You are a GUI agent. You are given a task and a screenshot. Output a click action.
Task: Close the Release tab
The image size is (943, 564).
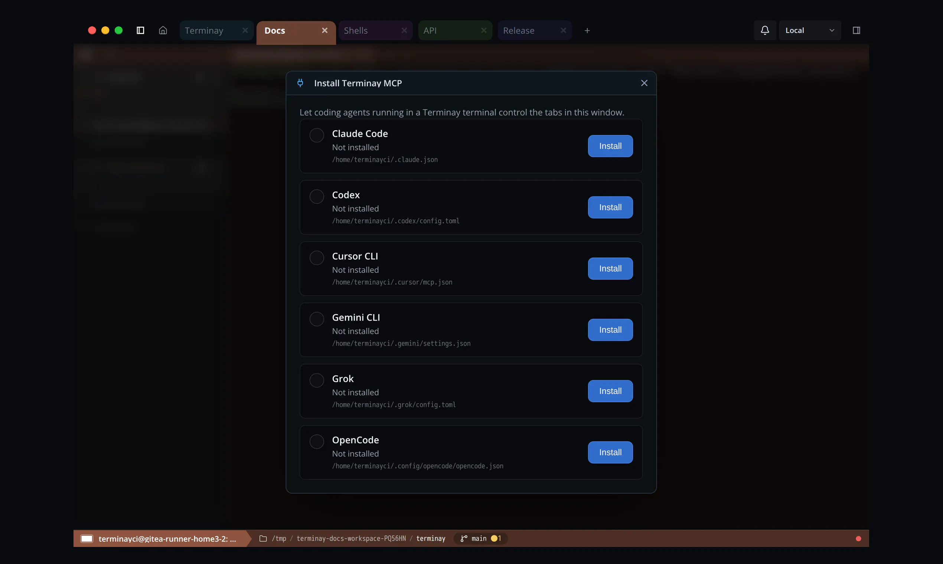click(563, 30)
